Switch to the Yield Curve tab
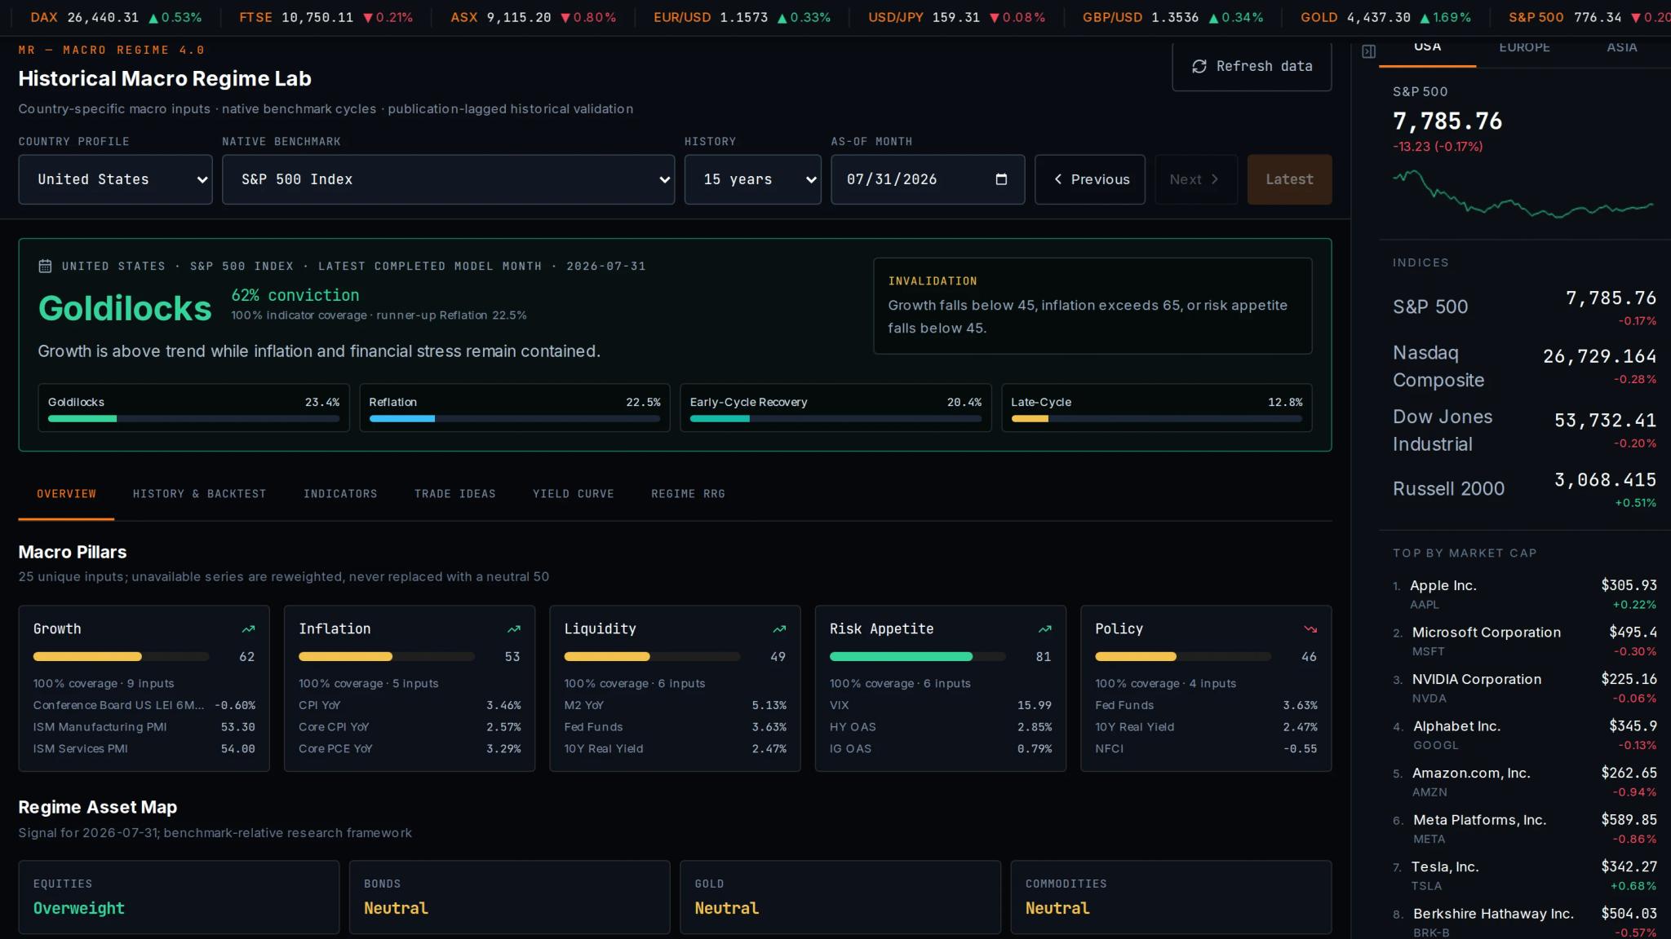 click(x=573, y=494)
